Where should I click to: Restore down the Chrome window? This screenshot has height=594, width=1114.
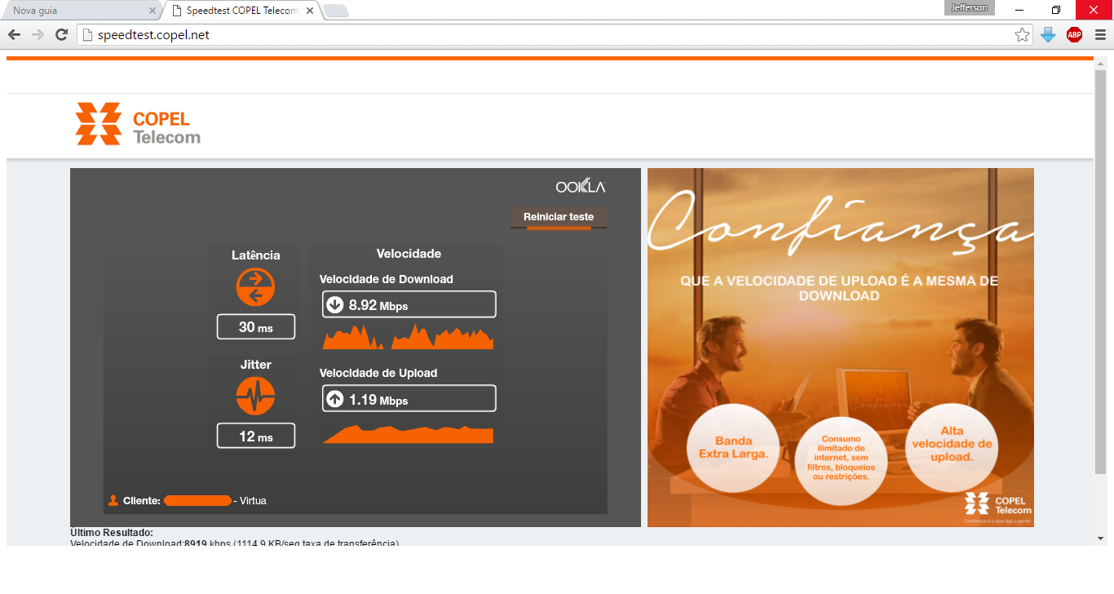pos(1056,10)
